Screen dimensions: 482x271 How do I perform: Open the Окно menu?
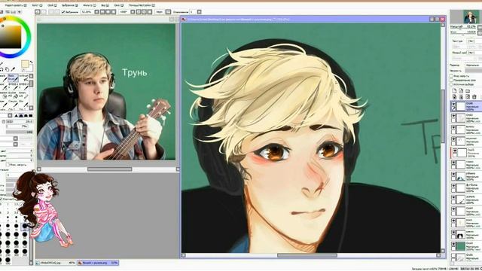[x=119, y=5]
